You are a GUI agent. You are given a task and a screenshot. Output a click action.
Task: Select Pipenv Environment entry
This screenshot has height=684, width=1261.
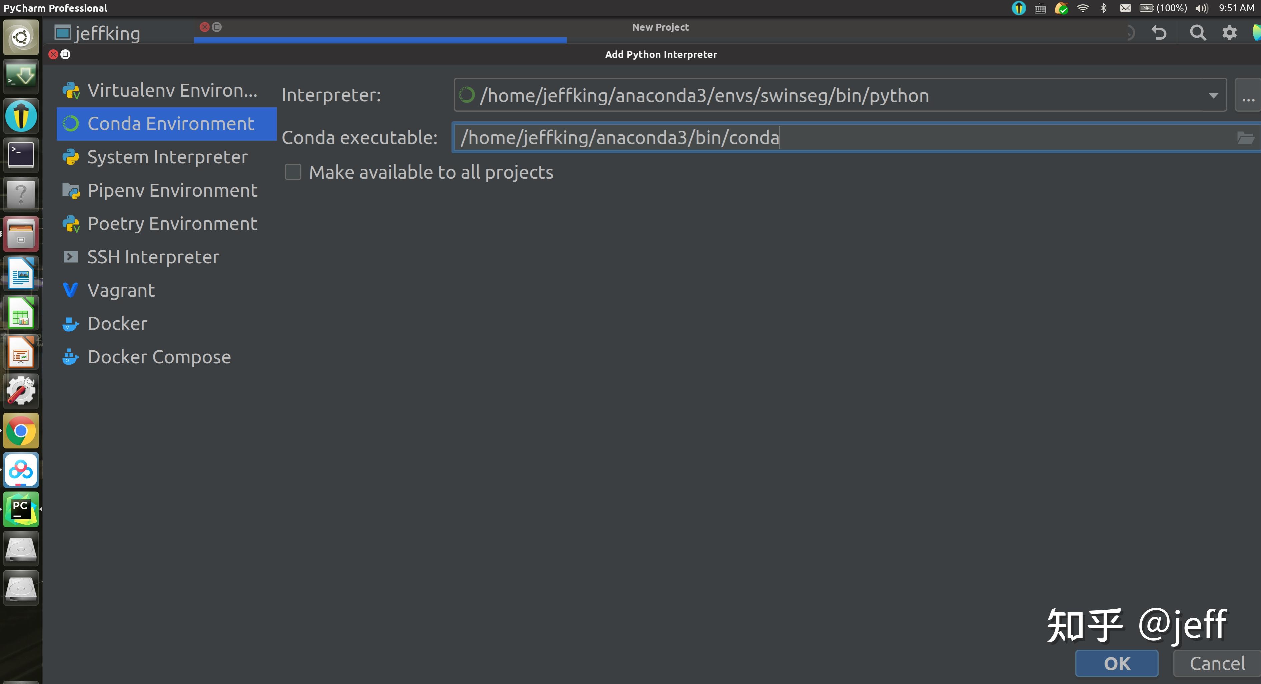[166, 190]
